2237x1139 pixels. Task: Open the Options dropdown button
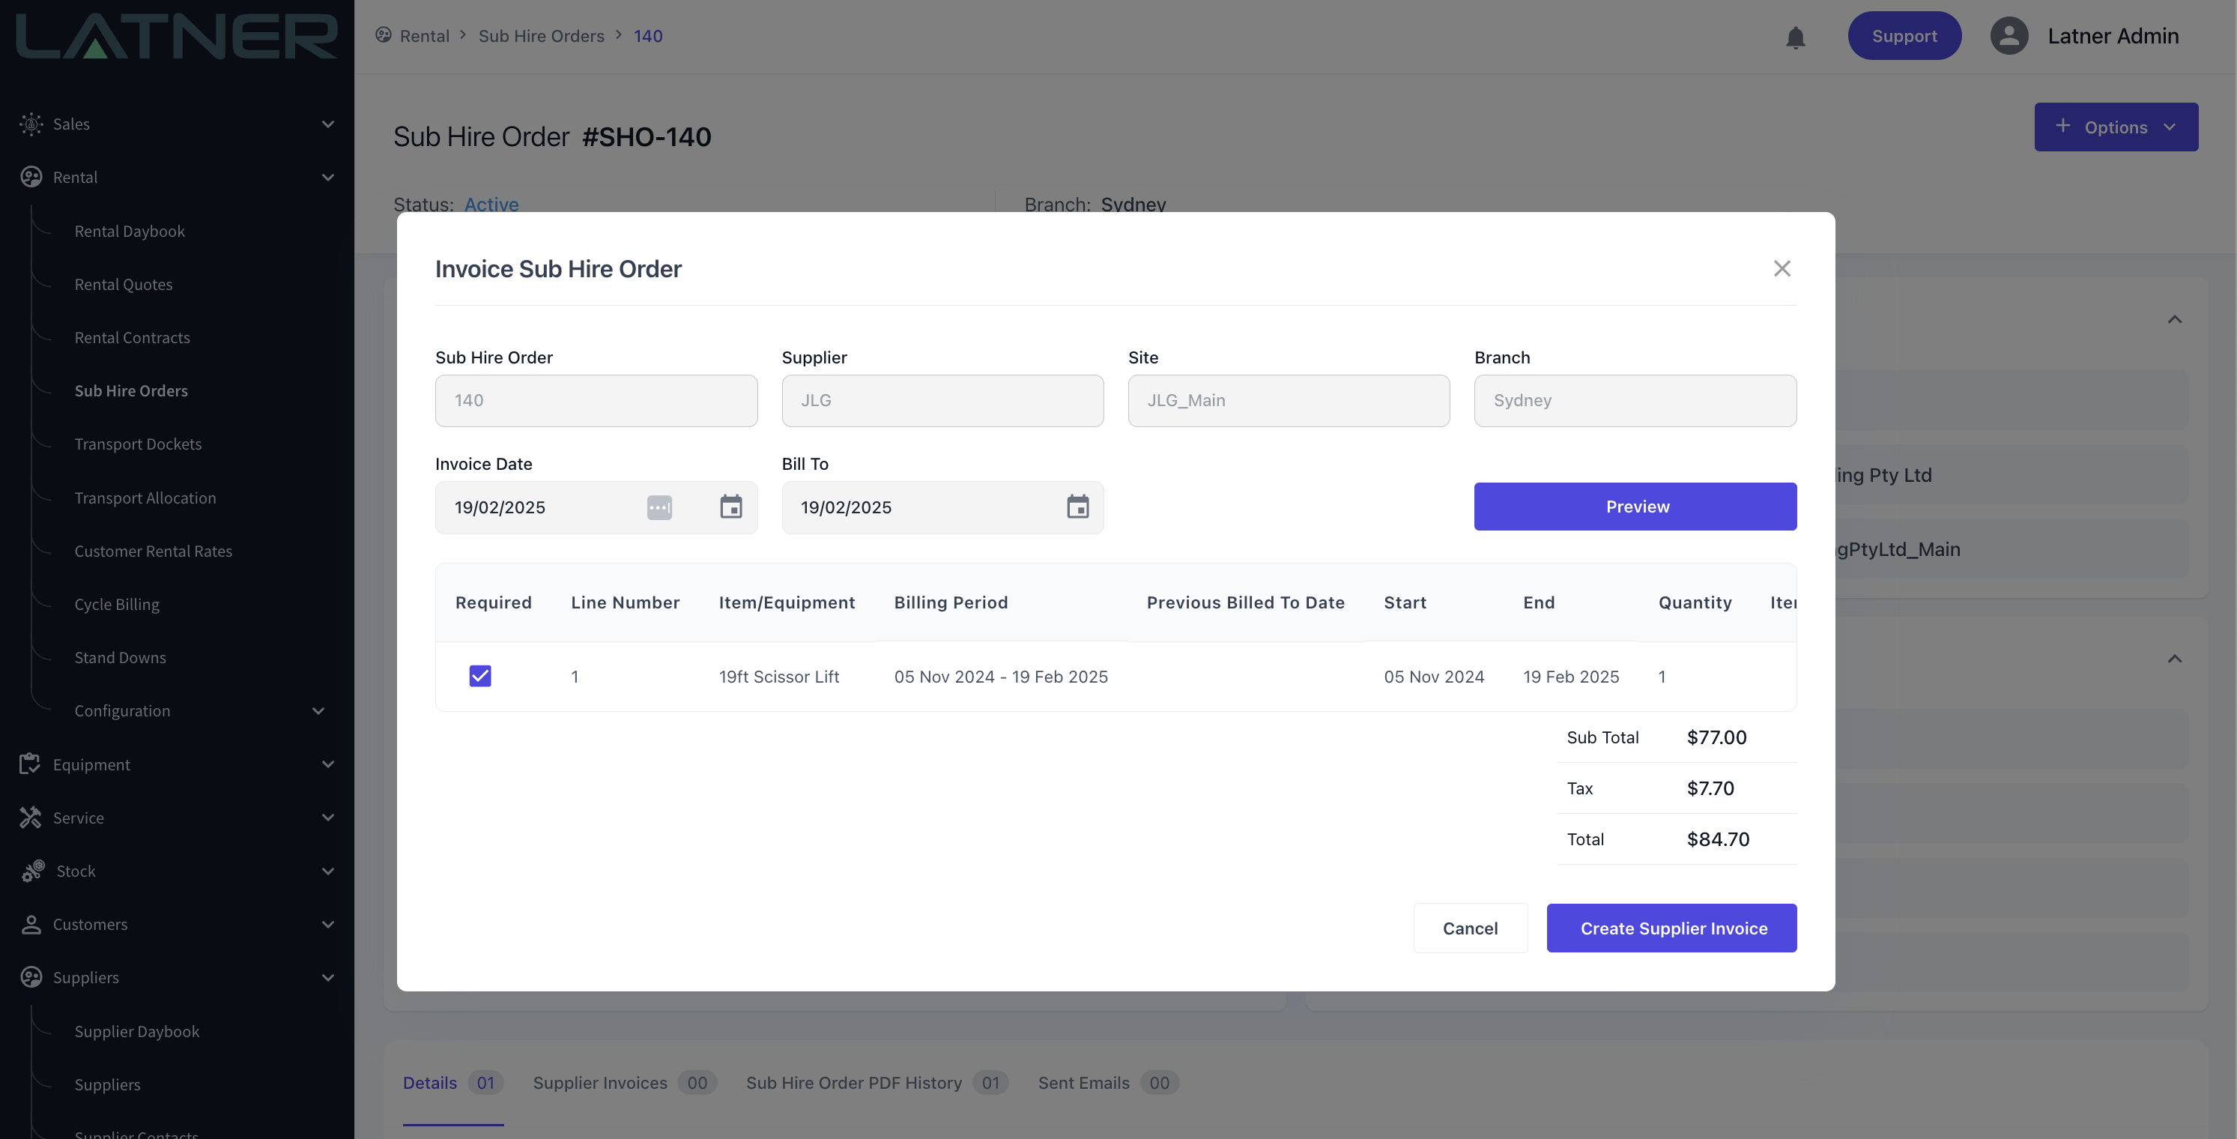point(2116,127)
